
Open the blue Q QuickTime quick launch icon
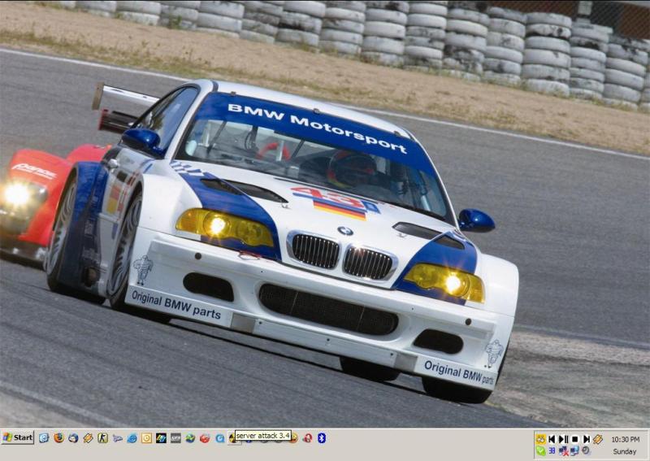coord(219,437)
